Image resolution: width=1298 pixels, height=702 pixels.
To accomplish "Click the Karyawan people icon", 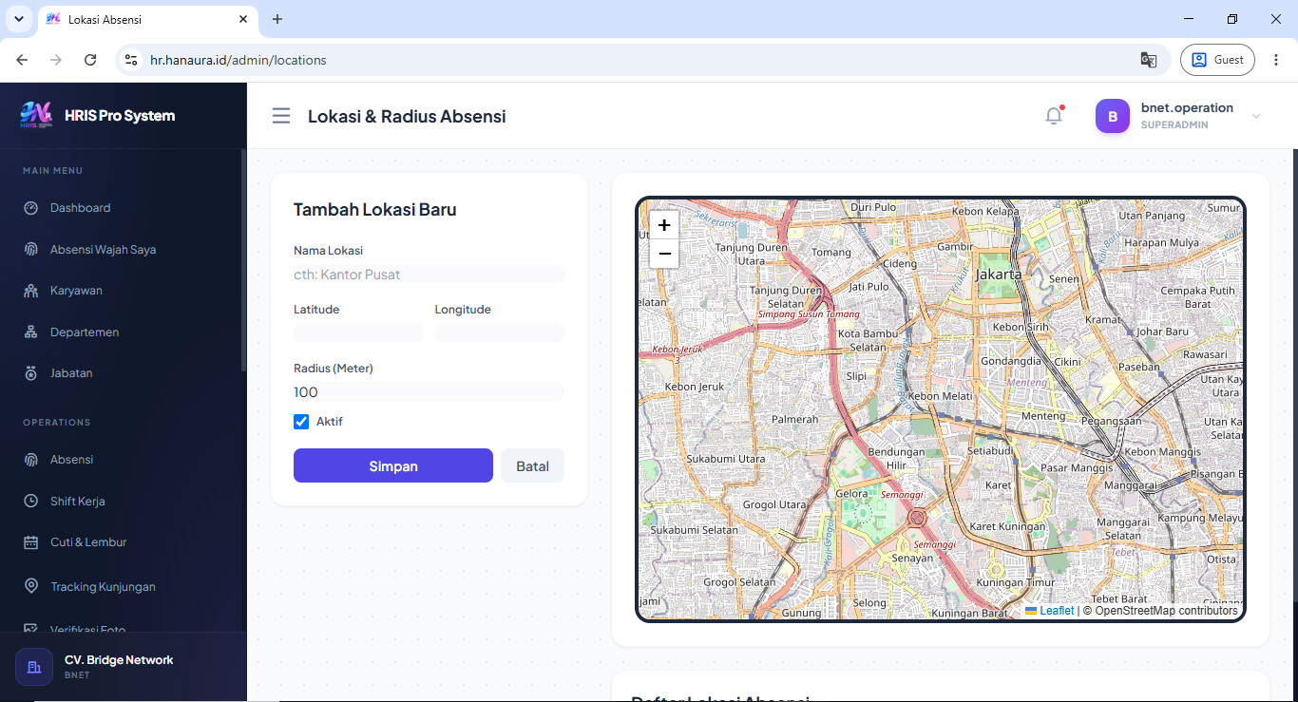I will [x=31, y=291].
